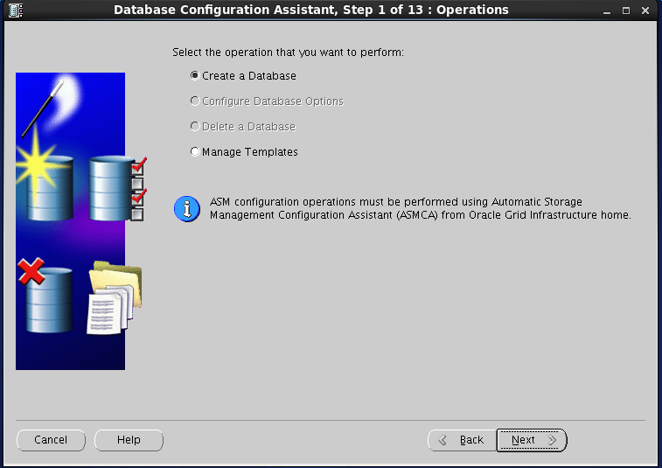Viewport: 662px width, 468px height.
Task: Minimize the Database Configuration Assistant window
Action: pyautogui.click(x=605, y=10)
